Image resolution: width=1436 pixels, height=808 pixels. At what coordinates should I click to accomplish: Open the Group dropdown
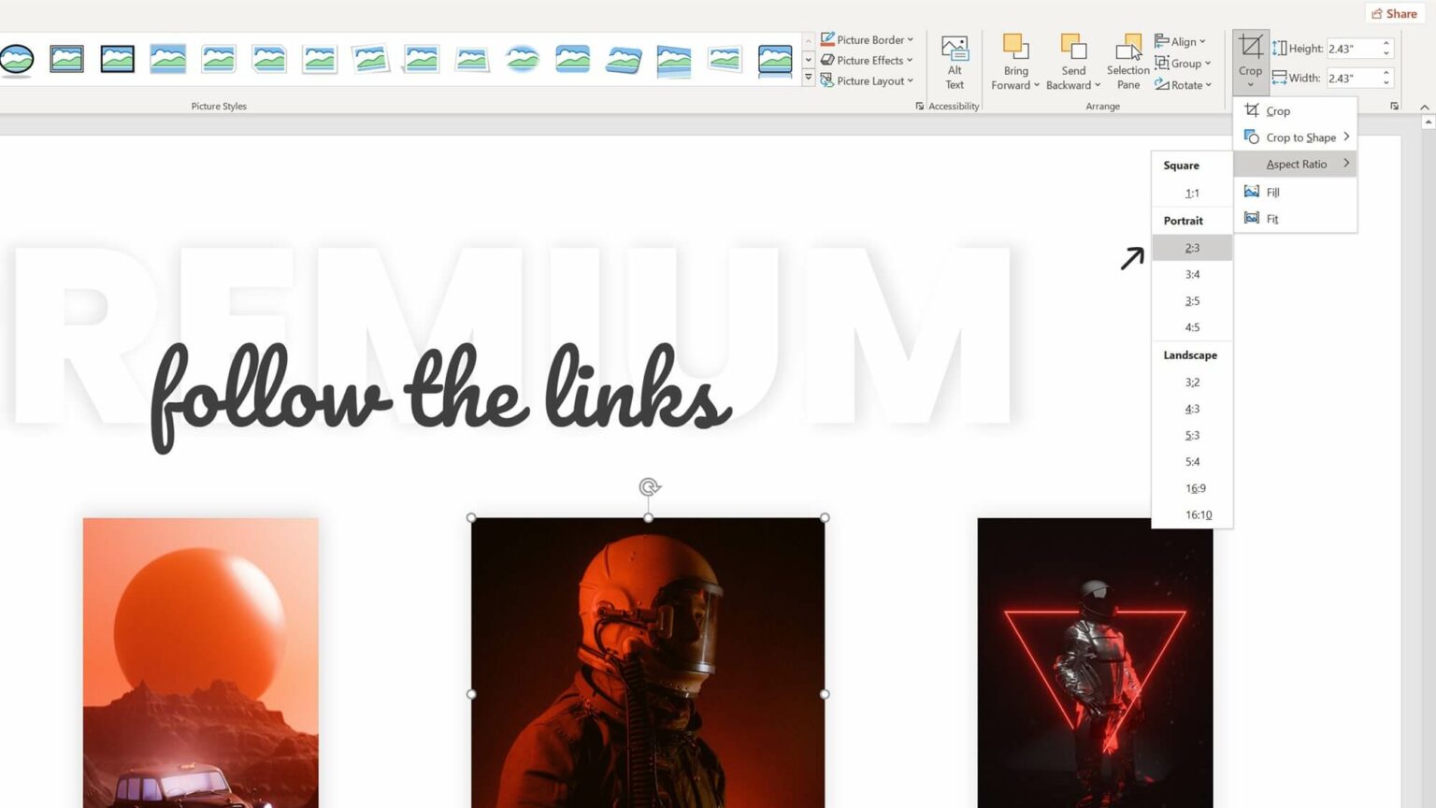pyautogui.click(x=1184, y=63)
